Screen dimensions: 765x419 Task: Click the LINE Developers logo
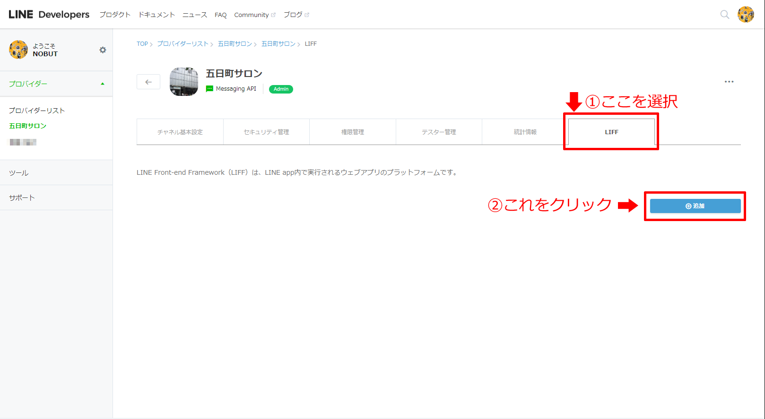pos(49,15)
